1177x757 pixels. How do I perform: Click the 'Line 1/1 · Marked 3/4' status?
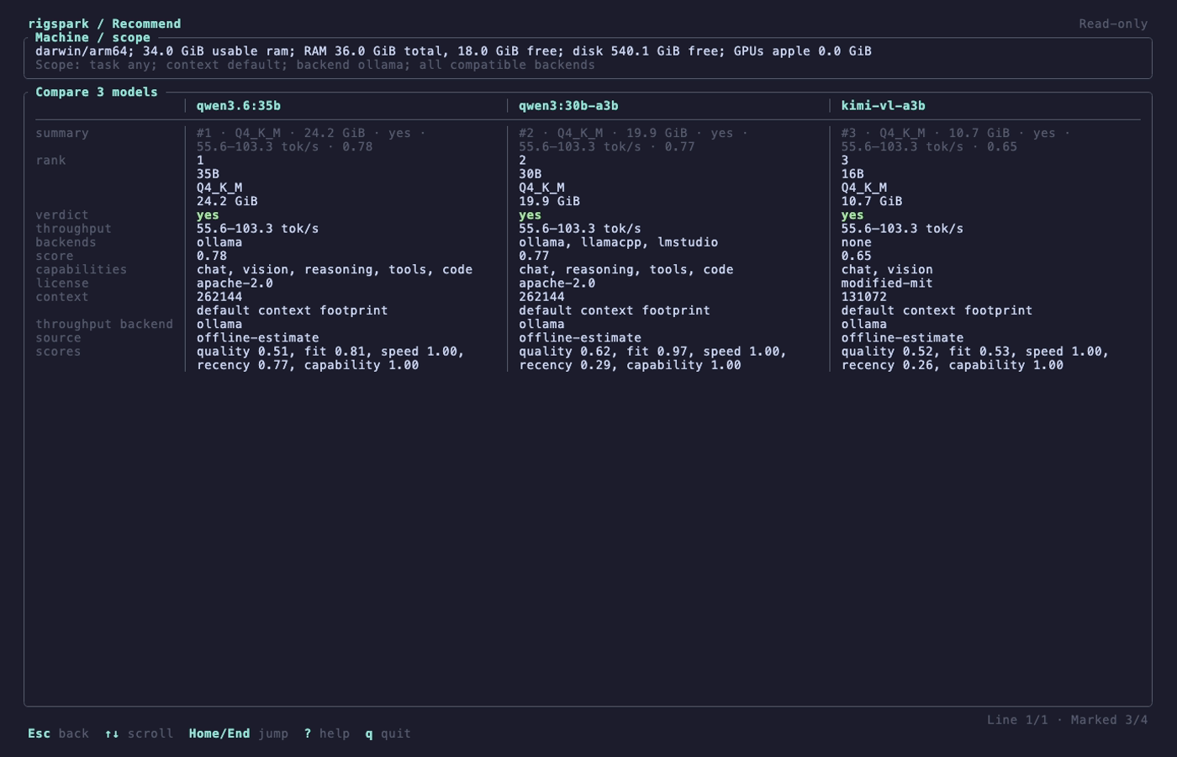coord(1067,720)
